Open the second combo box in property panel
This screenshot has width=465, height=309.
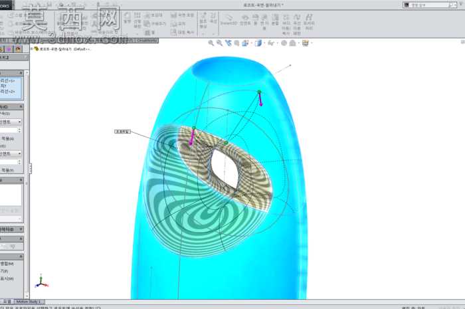click(x=11, y=154)
